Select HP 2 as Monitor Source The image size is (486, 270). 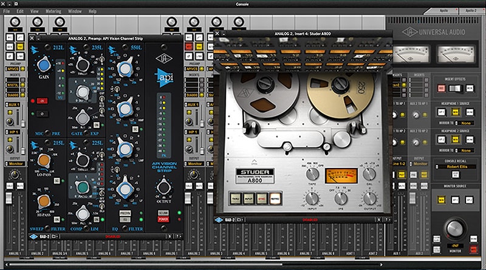point(469,200)
